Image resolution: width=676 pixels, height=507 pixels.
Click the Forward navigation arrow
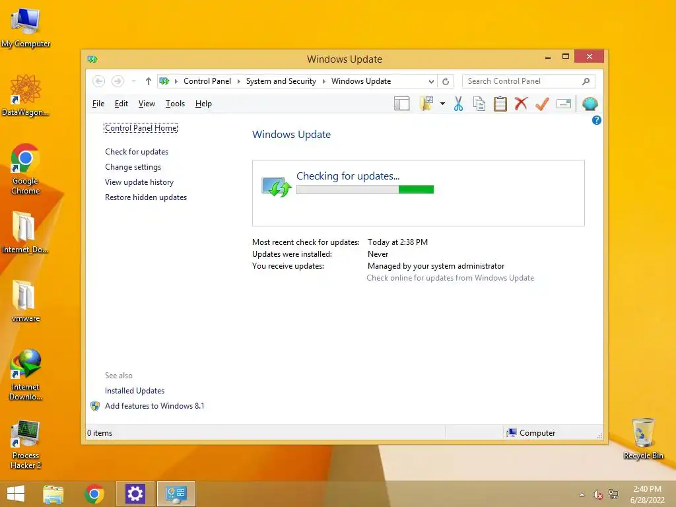coord(118,81)
